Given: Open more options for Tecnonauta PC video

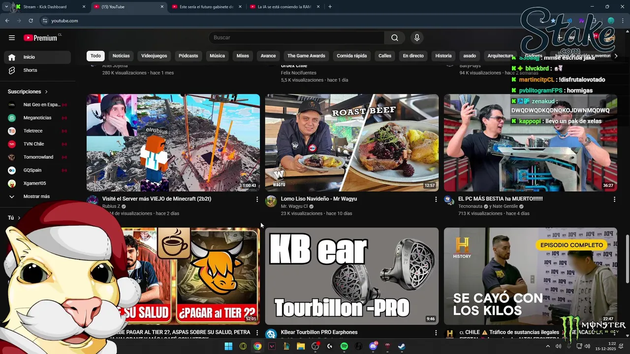Looking at the screenshot, I should coord(614,199).
